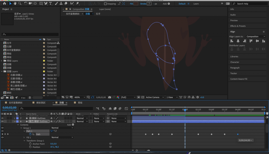The width and height of the screenshot is (269, 154).
Task: Hide layer 7 頭/蝌蚪 Outlines
Action: click(2, 118)
